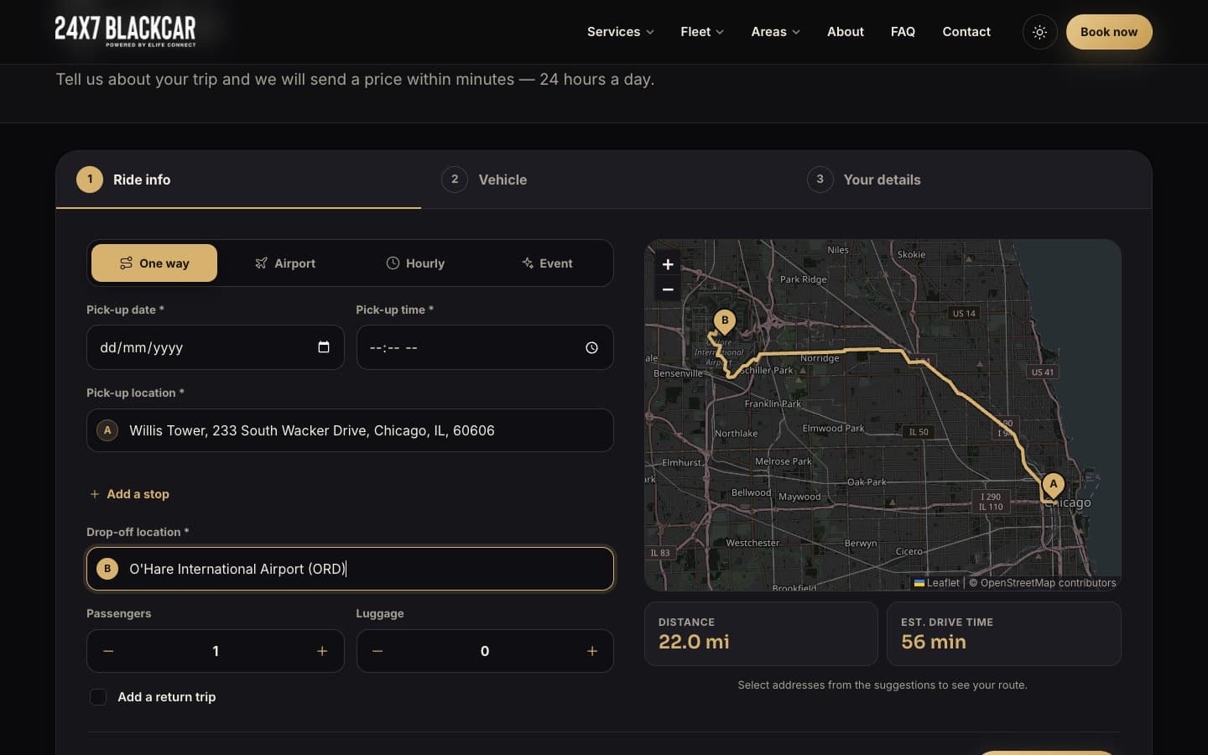The width and height of the screenshot is (1208, 755).
Task: Click the 56 min drive time value
Action: pos(934,642)
